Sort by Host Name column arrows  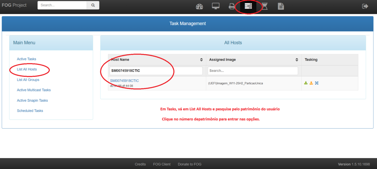201,60
